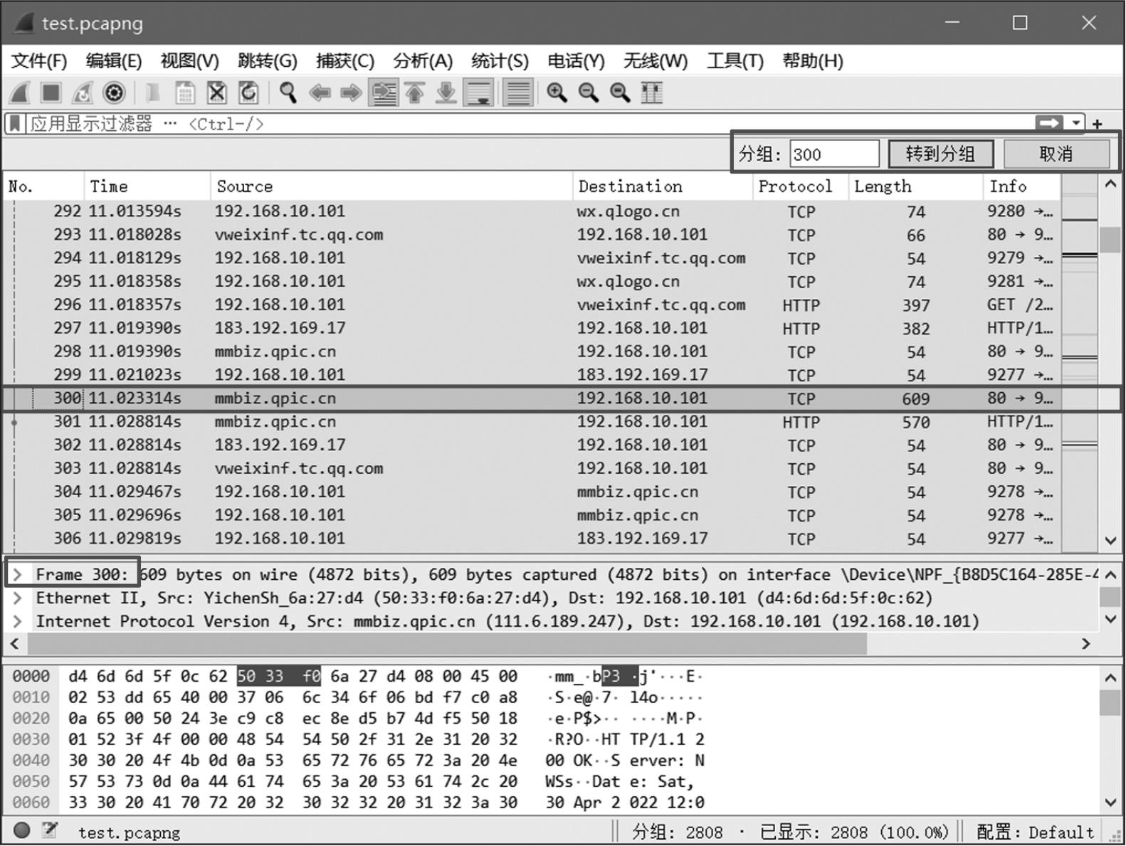Click the zoom in magnifier icon
The height and width of the screenshot is (846, 1126).
[x=557, y=93]
